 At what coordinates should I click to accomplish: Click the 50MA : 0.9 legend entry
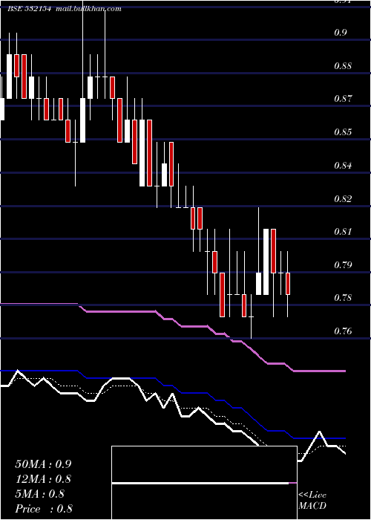pos(43,464)
